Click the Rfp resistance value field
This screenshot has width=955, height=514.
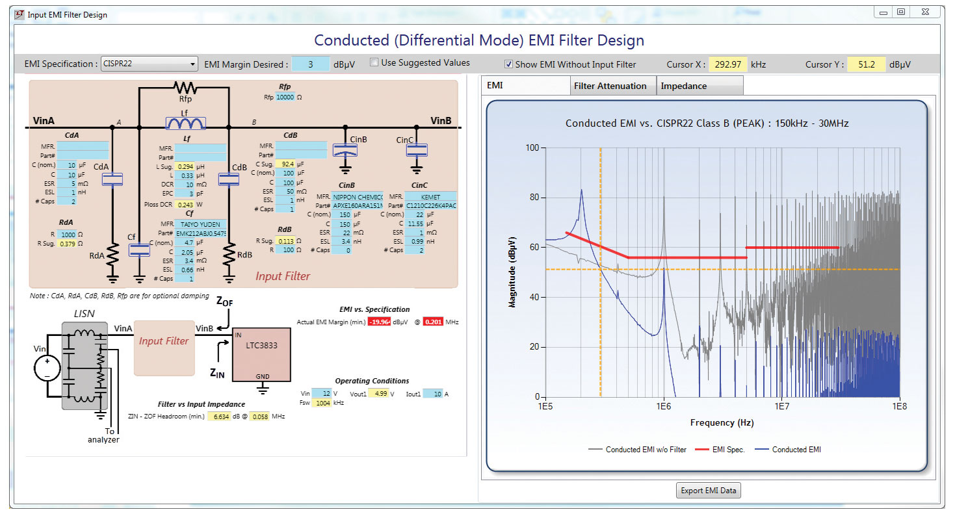pyautogui.click(x=285, y=97)
